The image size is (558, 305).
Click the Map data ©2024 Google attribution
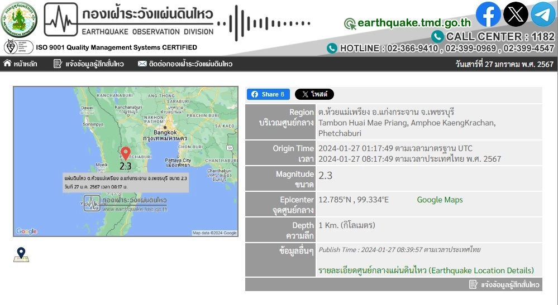pyautogui.click(x=214, y=233)
